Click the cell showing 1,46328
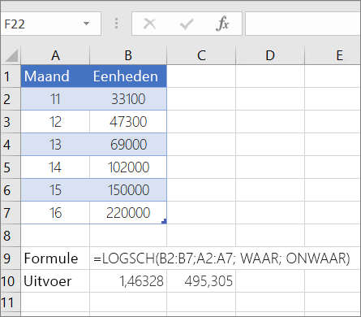Screen dimensions: 361x317 (128, 281)
